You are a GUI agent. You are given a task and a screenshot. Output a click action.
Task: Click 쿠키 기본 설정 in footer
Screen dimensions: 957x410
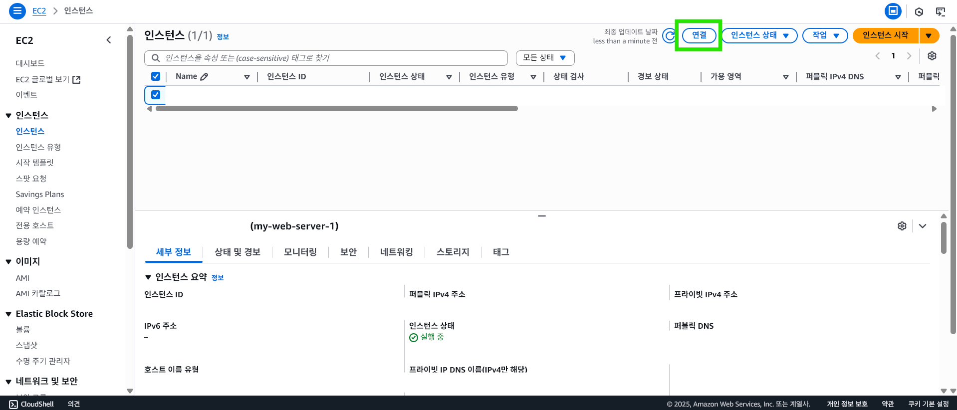(929, 404)
